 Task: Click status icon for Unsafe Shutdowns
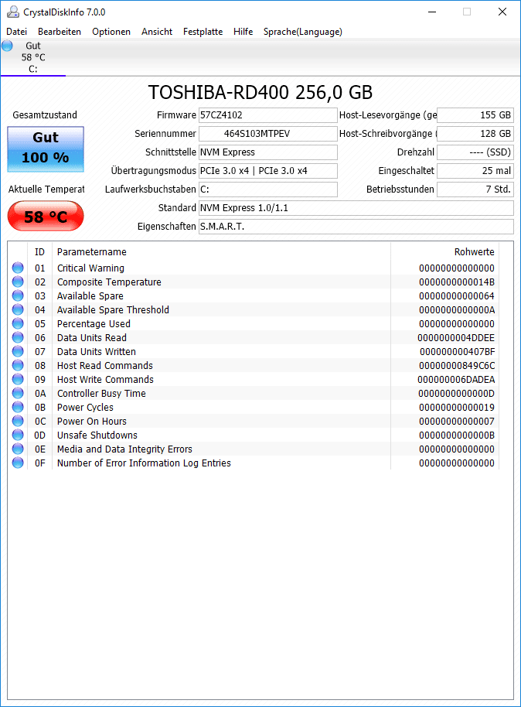click(x=18, y=435)
